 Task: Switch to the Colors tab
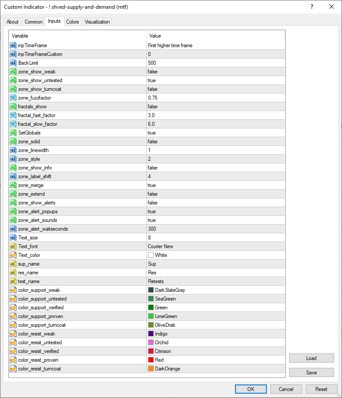(x=73, y=22)
